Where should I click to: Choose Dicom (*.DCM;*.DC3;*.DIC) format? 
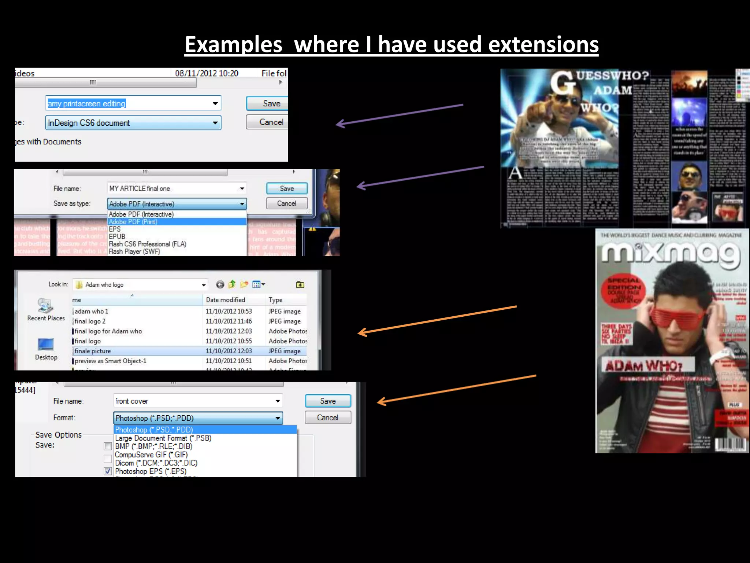[205, 463]
